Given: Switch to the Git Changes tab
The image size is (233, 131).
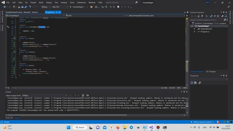Looking at the screenshot, I should pyautogui.click(x=211, y=72).
